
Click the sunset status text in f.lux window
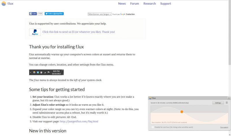tap(169, 103)
